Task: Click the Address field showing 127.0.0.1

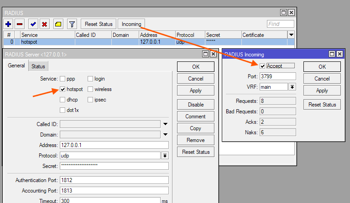Action: tap(114, 145)
